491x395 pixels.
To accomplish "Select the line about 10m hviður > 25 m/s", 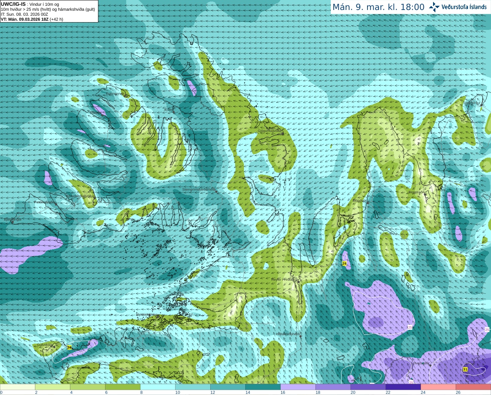I will pos(48,9).
